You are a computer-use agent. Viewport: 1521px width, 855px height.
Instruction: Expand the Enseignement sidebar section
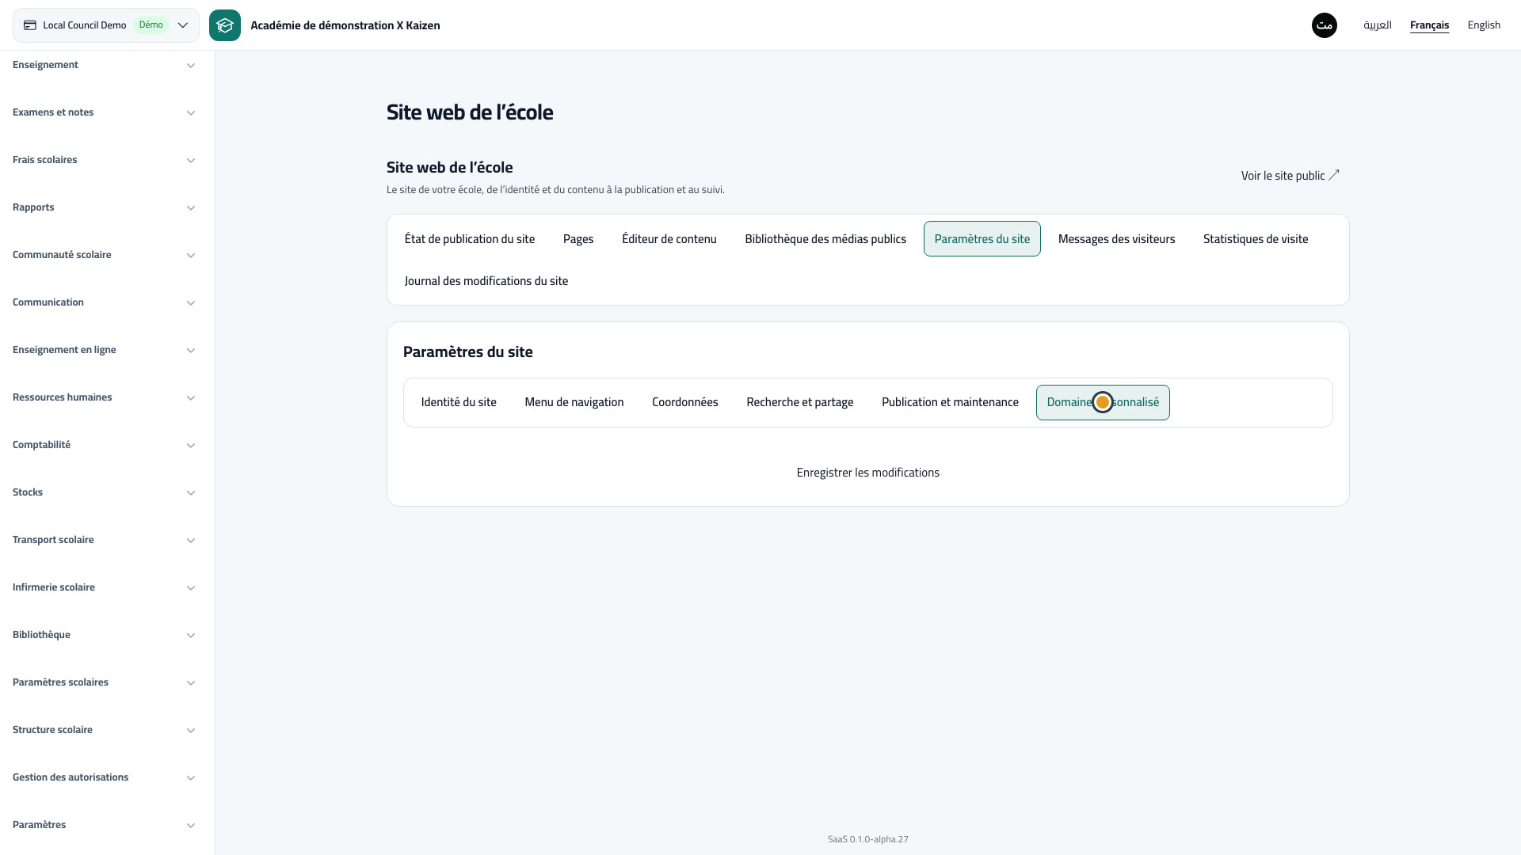[x=104, y=65]
